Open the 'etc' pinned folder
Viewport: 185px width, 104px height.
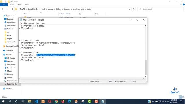(8, 32)
